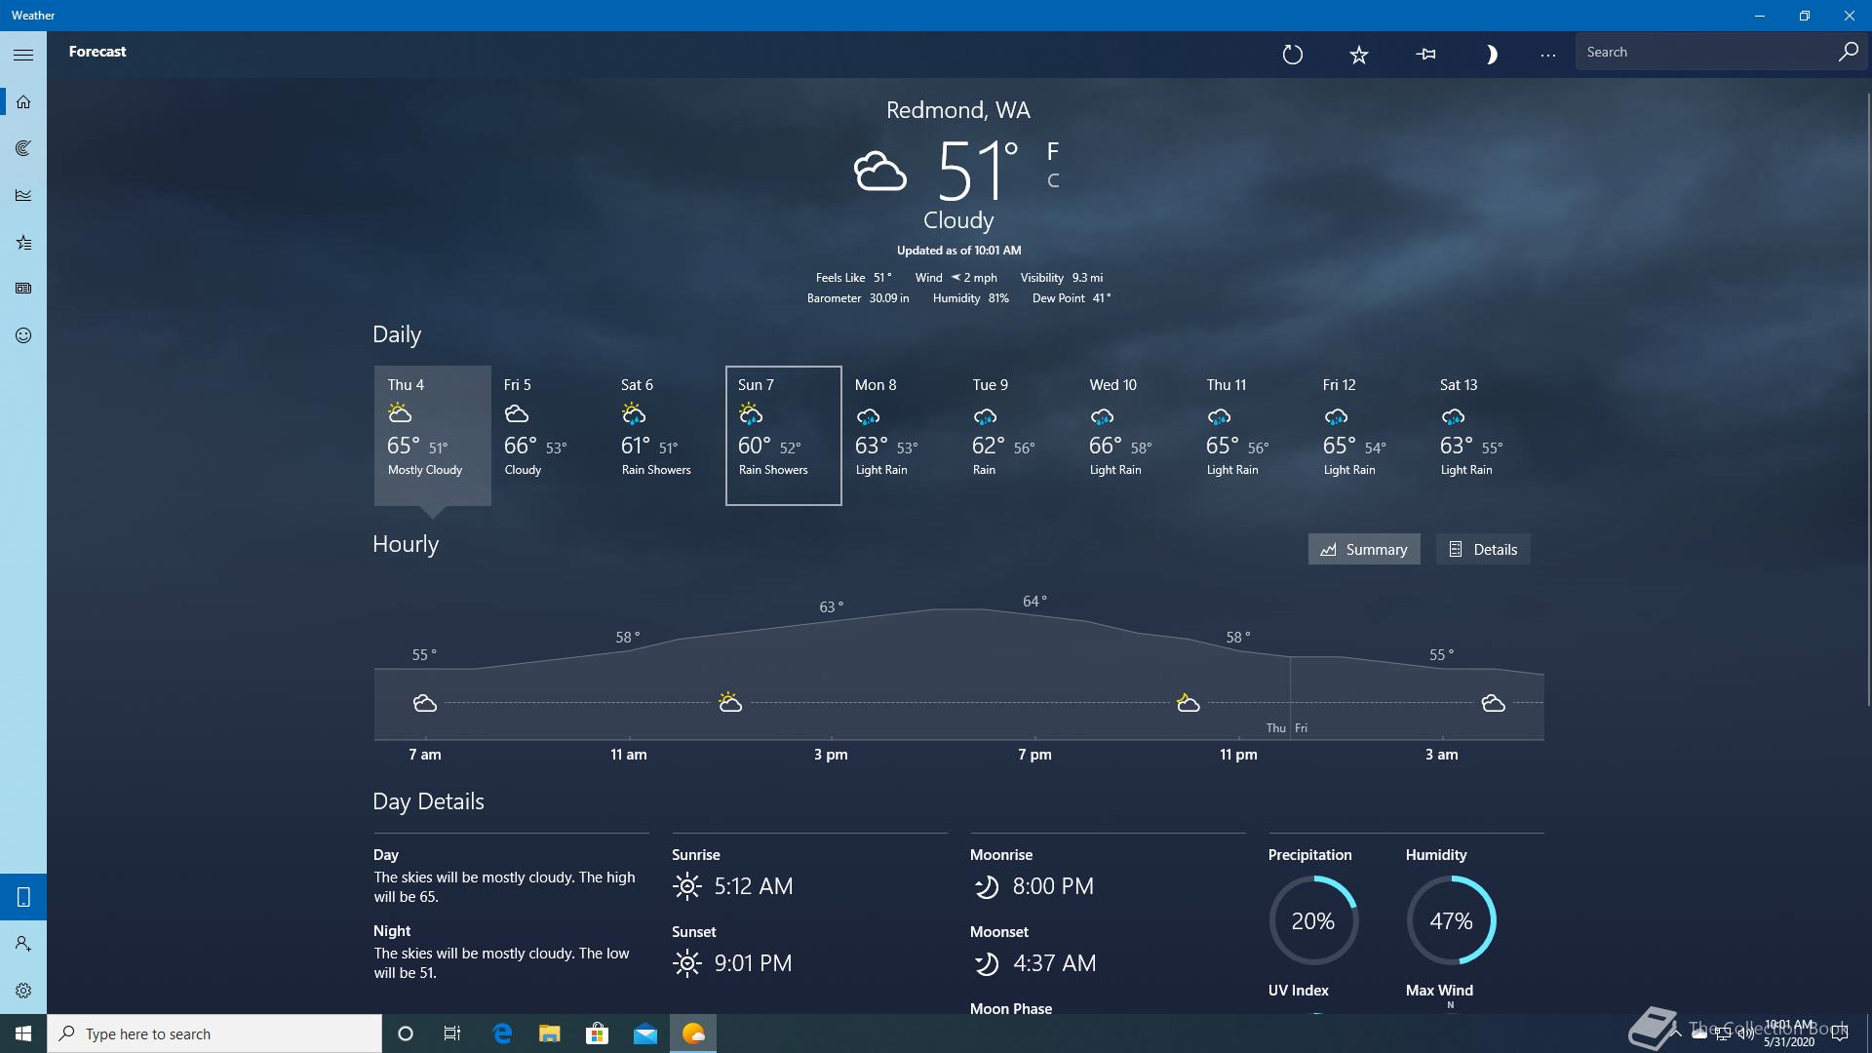Screen dimensions: 1872x1053
Task: Select Thu 11 daily forecast
Action: 1252,436
